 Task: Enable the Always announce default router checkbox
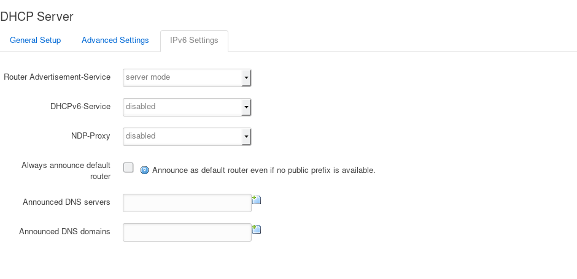point(128,167)
